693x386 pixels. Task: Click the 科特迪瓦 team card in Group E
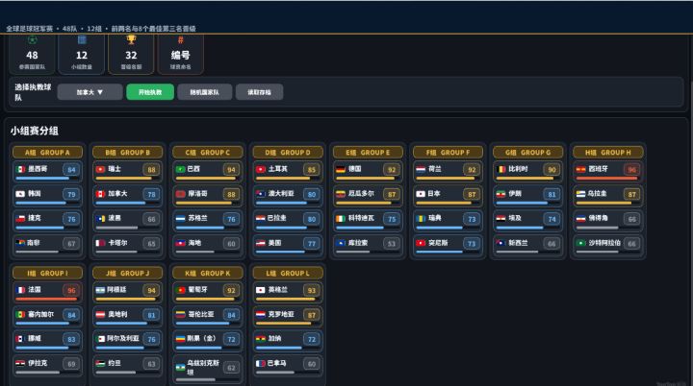[x=368, y=220]
